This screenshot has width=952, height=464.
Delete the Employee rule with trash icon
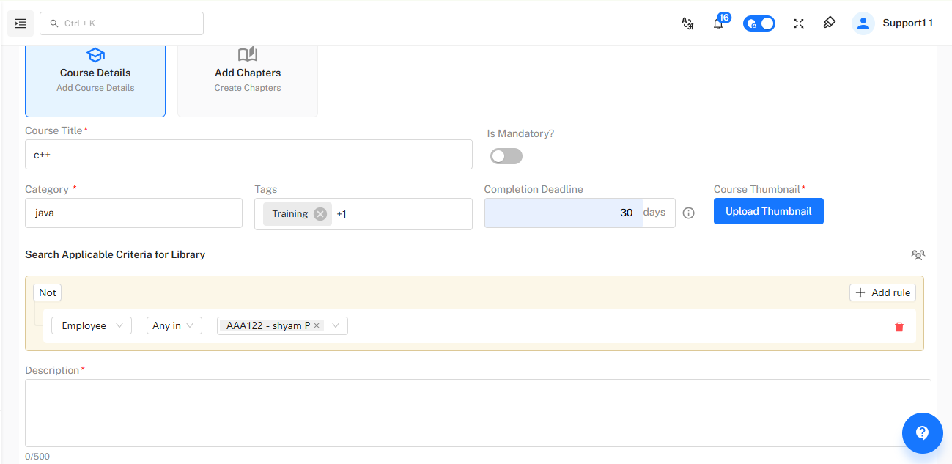(x=899, y=327)
